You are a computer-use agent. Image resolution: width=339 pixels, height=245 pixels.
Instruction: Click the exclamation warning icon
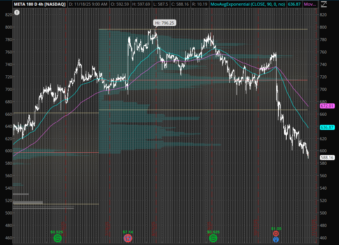pyautogui.click(x=17, y=12)
